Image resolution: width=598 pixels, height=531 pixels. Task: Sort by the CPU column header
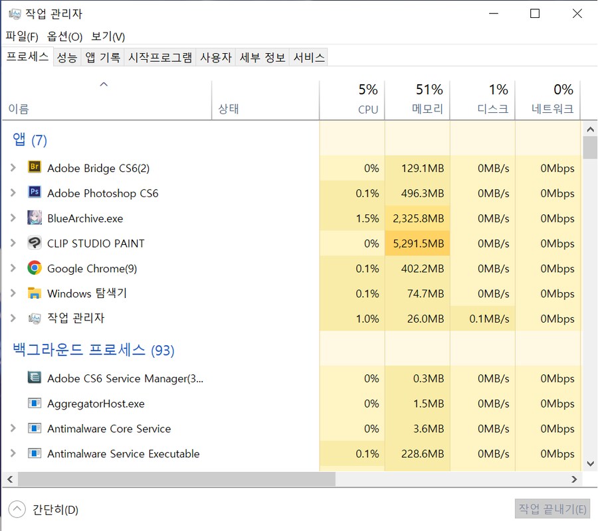tap(352, 101)
